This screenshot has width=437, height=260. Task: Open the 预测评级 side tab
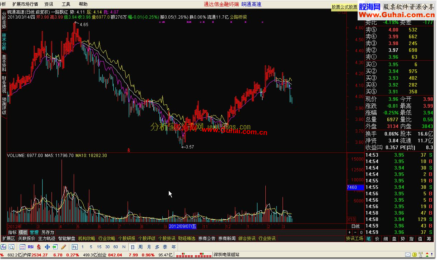point(4,106)
